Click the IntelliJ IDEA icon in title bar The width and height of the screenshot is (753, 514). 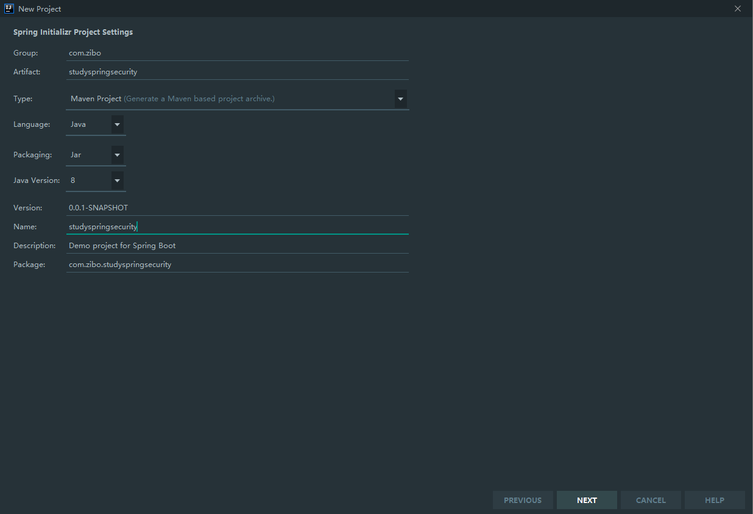[9, 9]
